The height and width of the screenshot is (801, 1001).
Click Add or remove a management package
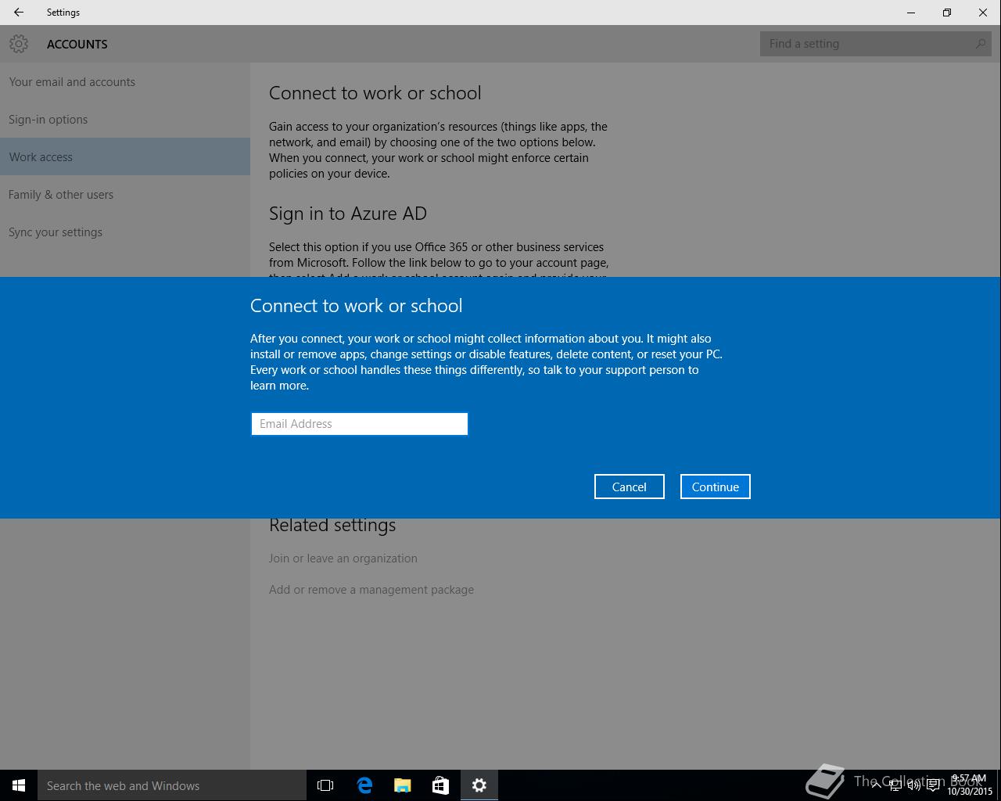click(x=371, y=590)
